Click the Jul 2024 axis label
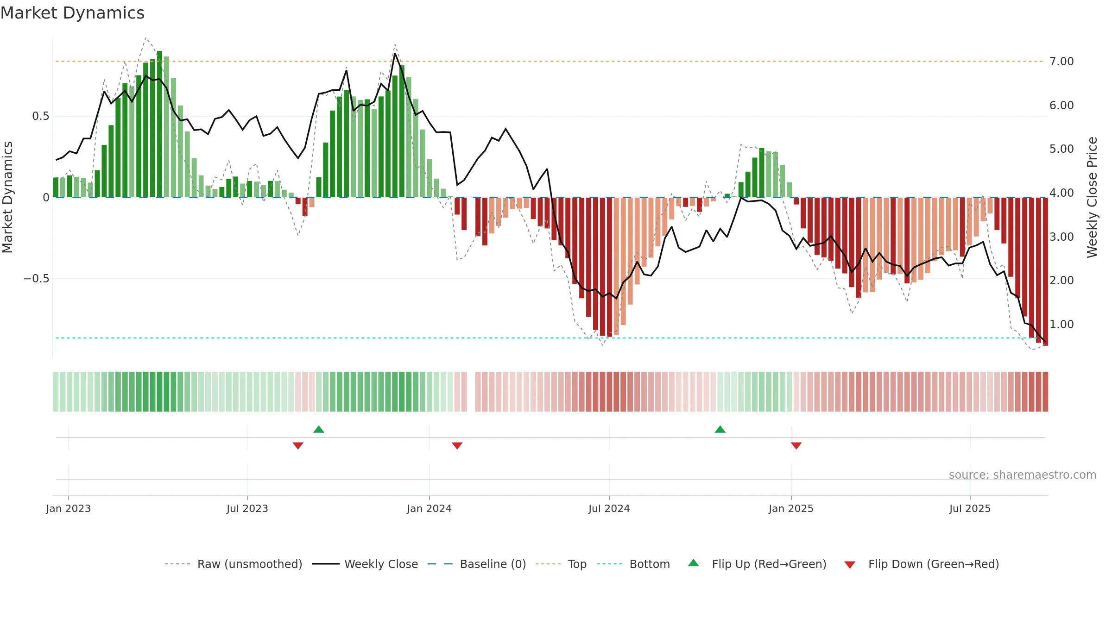 coord(609,508)
